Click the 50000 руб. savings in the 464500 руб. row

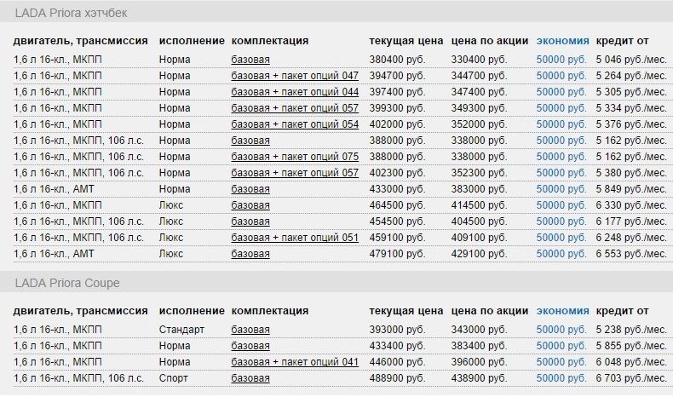coord(561,205)
